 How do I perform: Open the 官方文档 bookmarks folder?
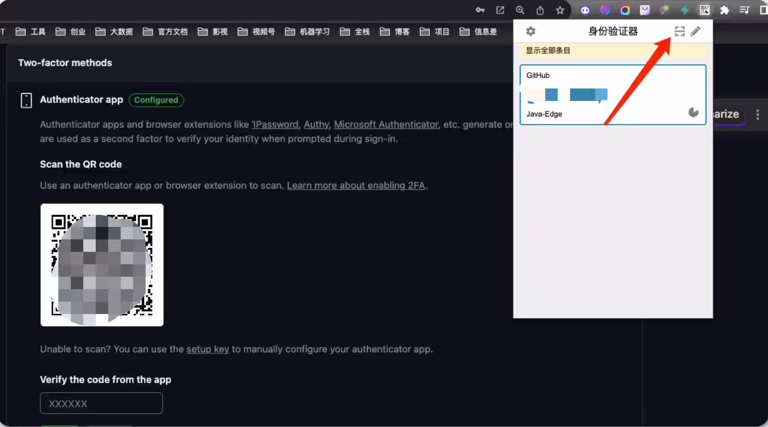[x=166, y=32]
